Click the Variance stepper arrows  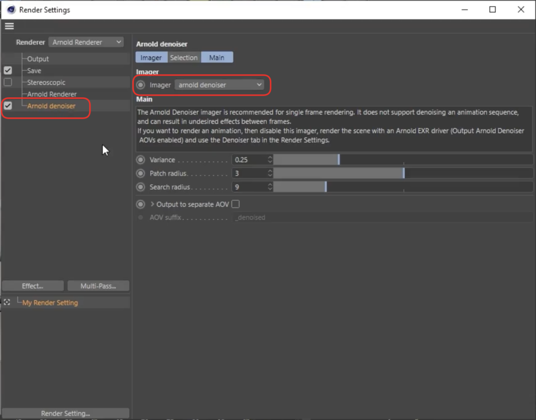click(x=270, y=160)
